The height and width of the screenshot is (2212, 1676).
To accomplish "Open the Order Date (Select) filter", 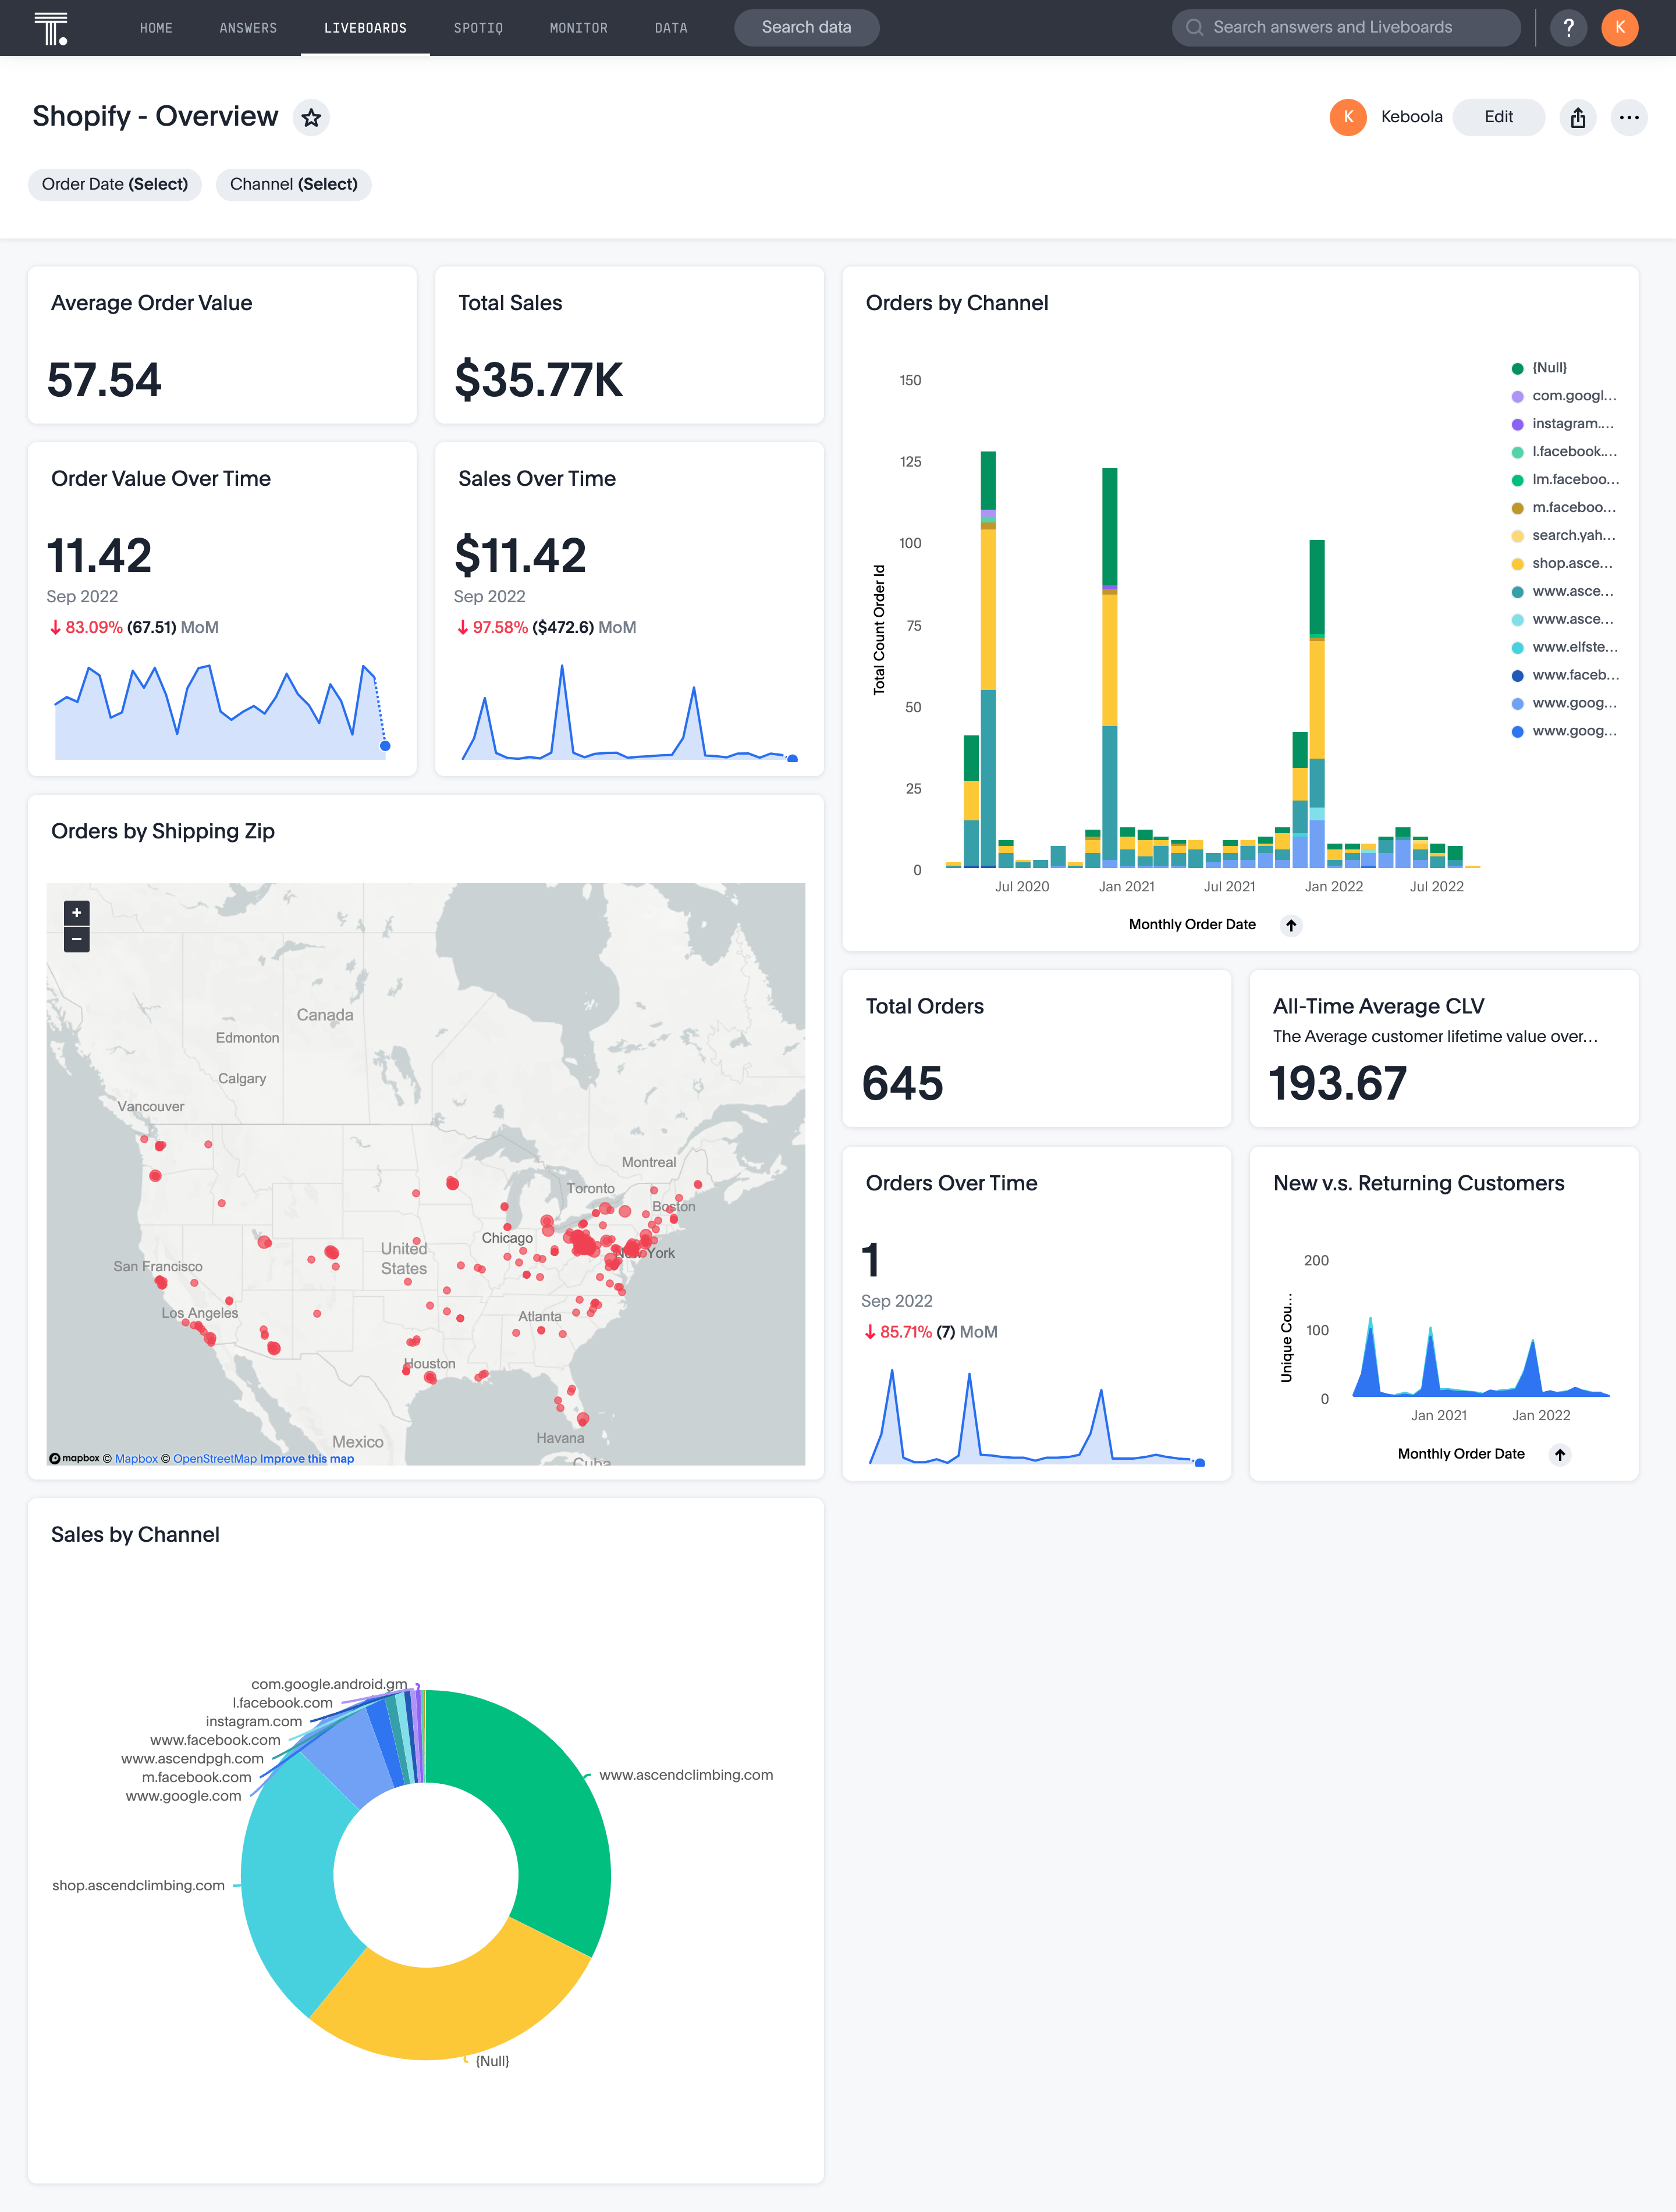I will pyautogui.click(x=114, y=184).
